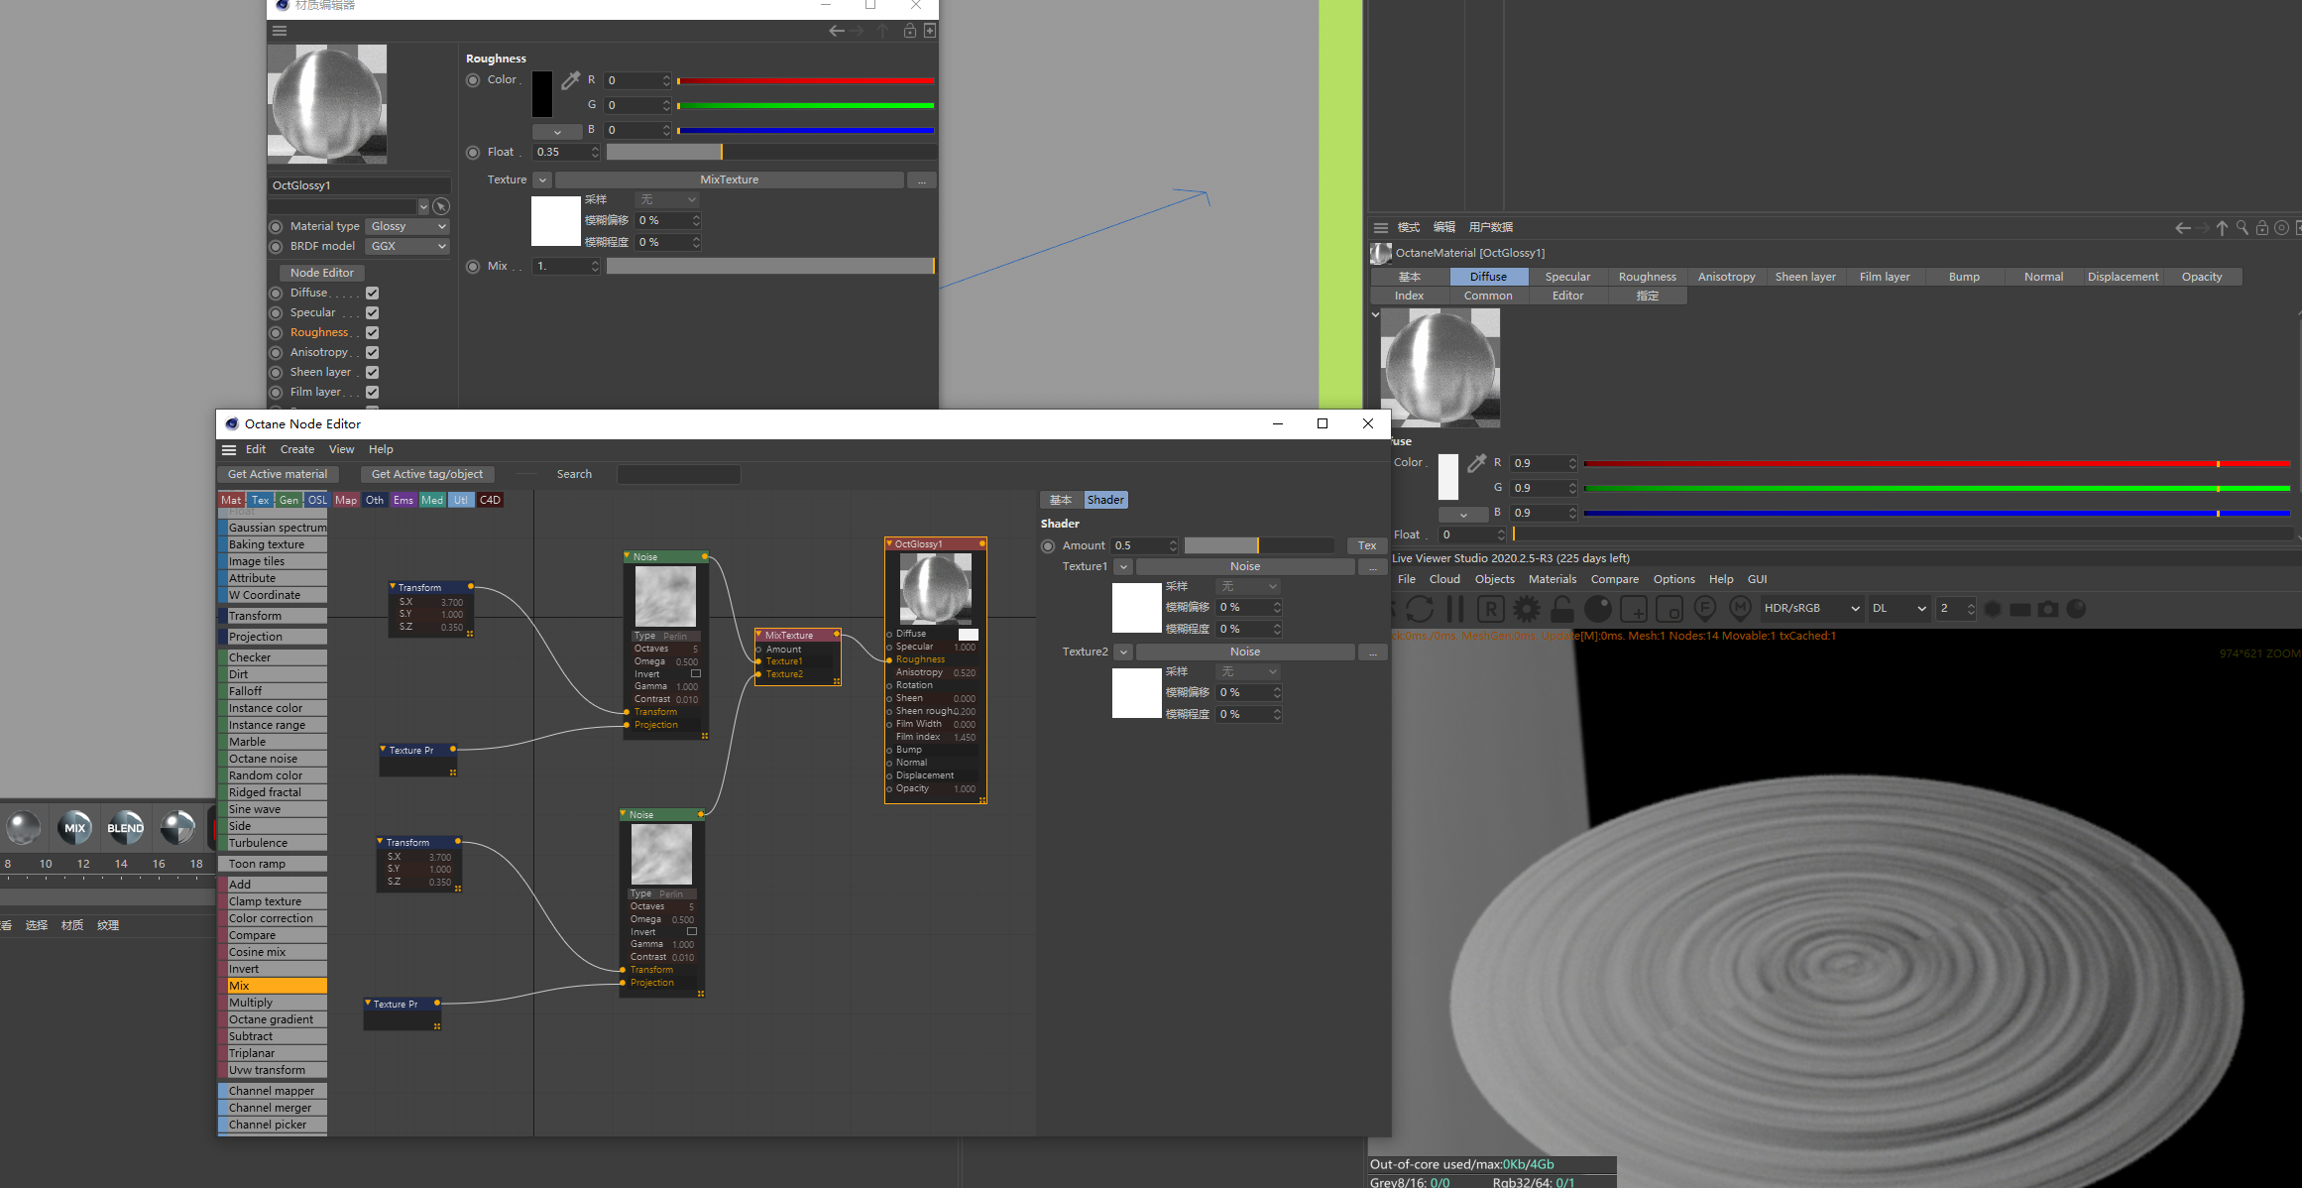Viewport: 2302px width, 1188px height.
Task: Open Live Viewer settings gear icon
Action: (1527, 609)
